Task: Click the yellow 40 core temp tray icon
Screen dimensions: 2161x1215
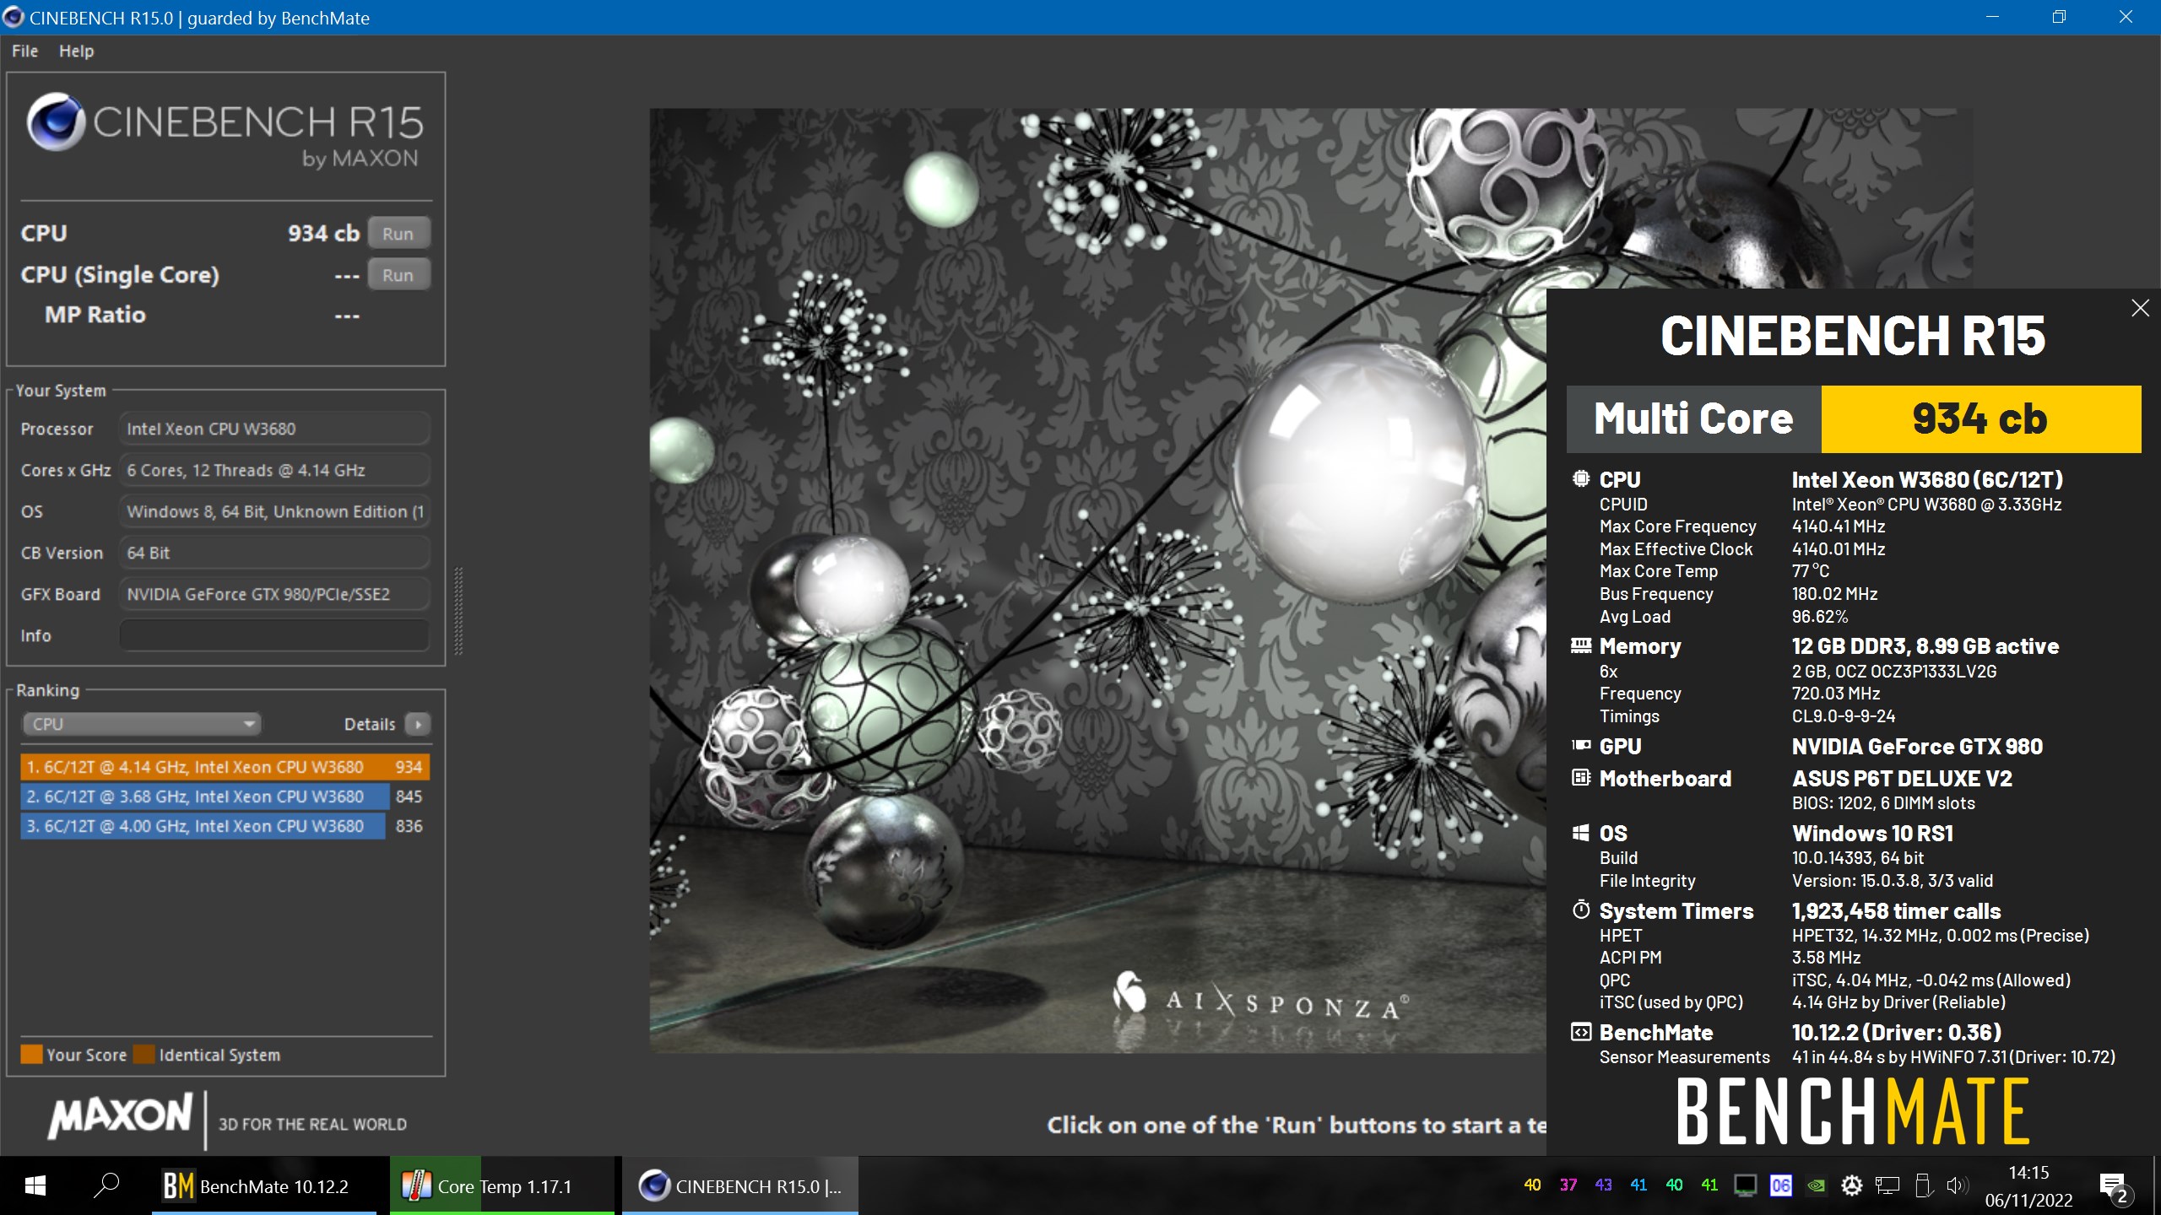Action: (1532, 1185)
